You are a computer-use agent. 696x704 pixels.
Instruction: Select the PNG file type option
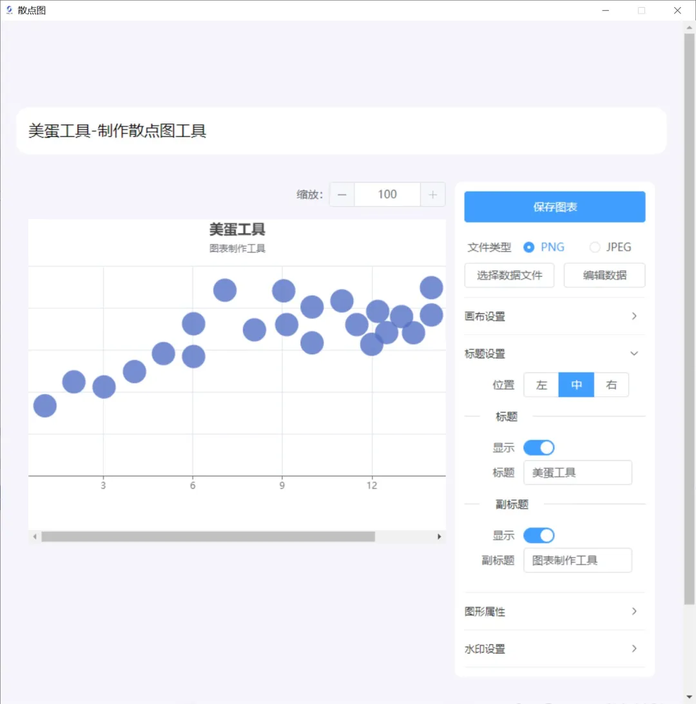[x=528, y=247]
